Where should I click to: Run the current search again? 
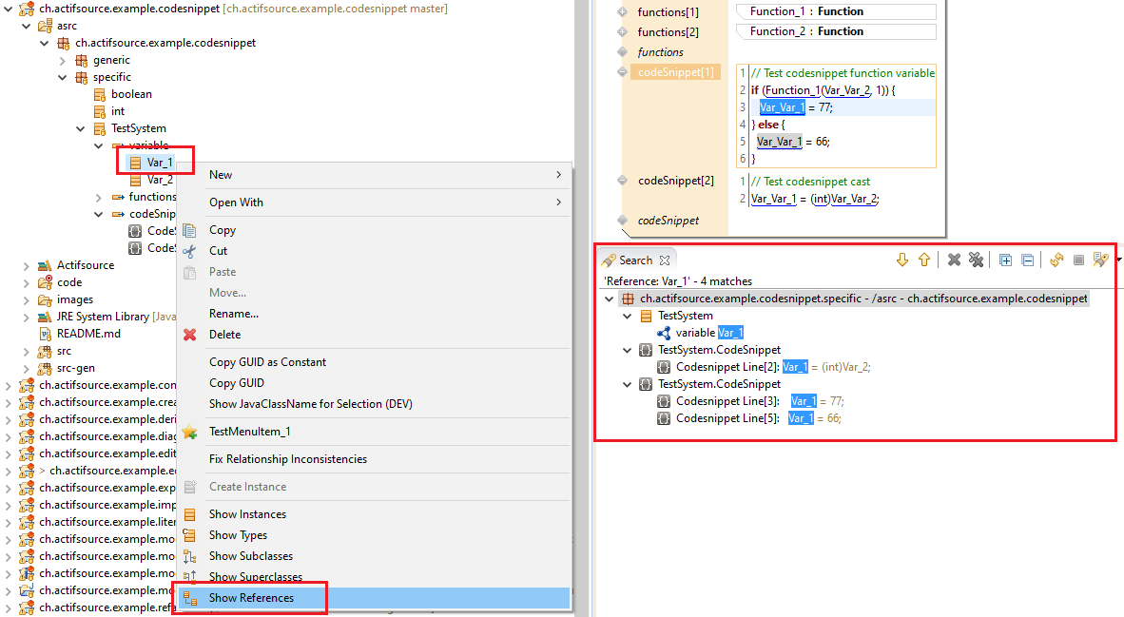(1056, 260)
